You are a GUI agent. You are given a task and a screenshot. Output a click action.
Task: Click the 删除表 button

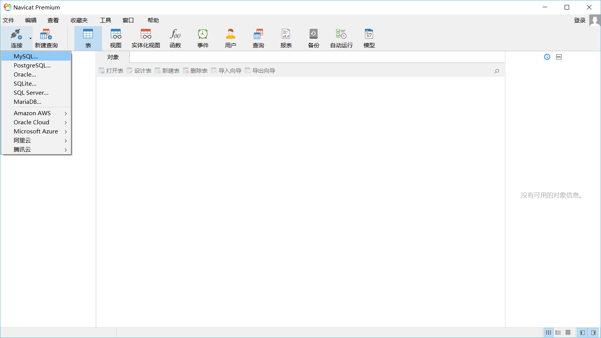click(x=195, y=71)
